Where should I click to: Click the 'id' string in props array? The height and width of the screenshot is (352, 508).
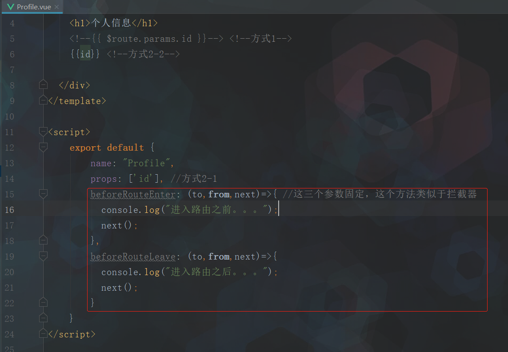[144, 178]
